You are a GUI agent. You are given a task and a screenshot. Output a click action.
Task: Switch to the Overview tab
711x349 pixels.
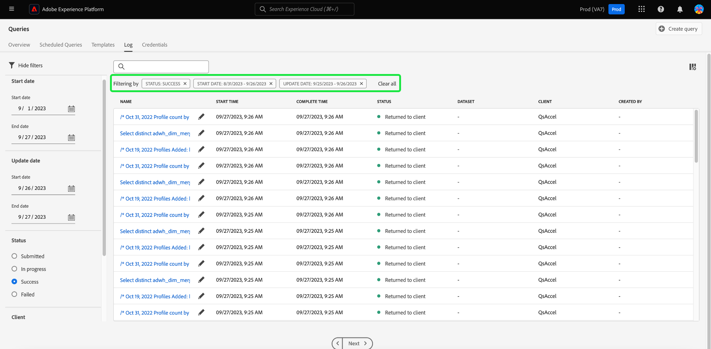click(x=19, y=45)
